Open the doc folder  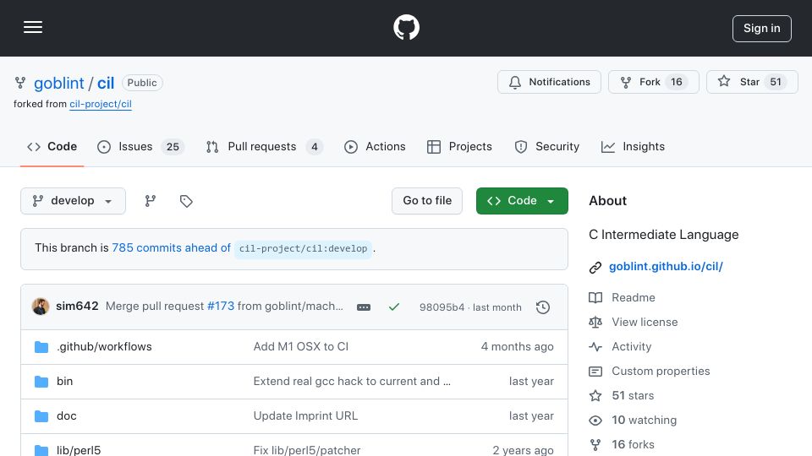[66, 416]
